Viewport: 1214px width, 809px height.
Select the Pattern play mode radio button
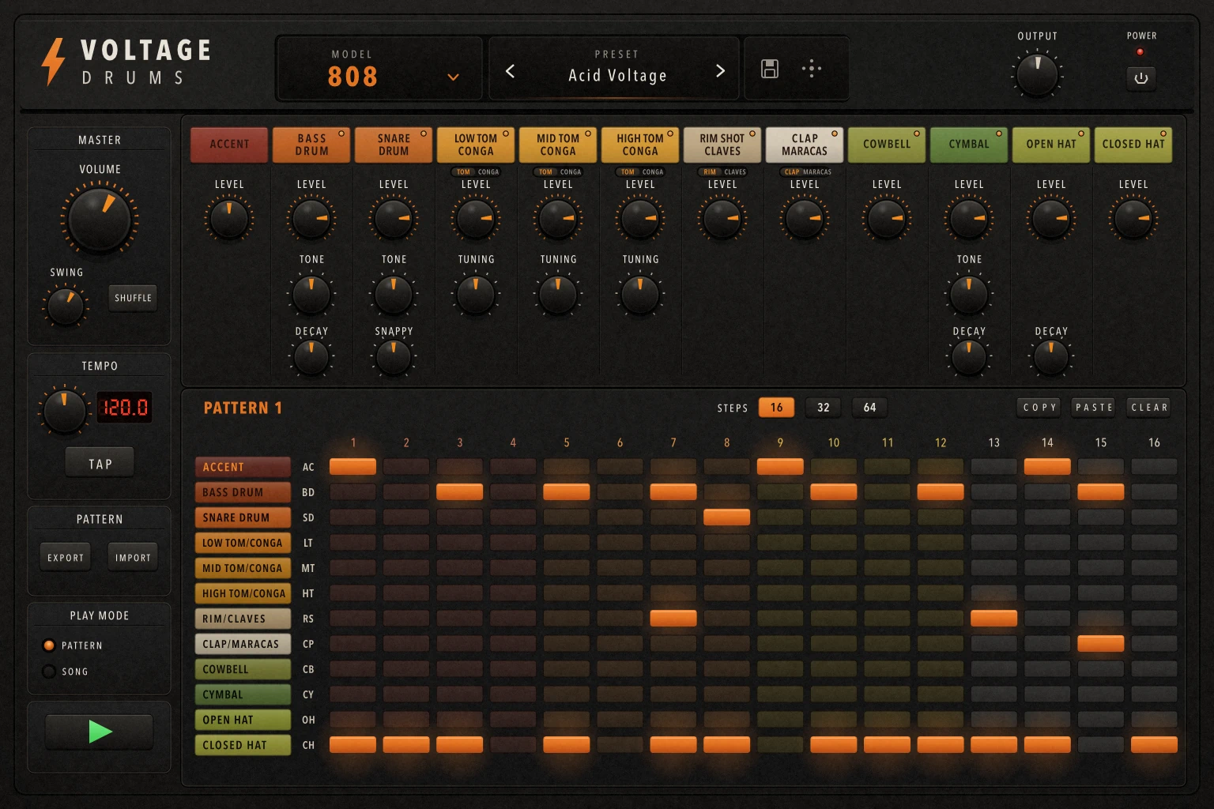click(x=49, y=645)
